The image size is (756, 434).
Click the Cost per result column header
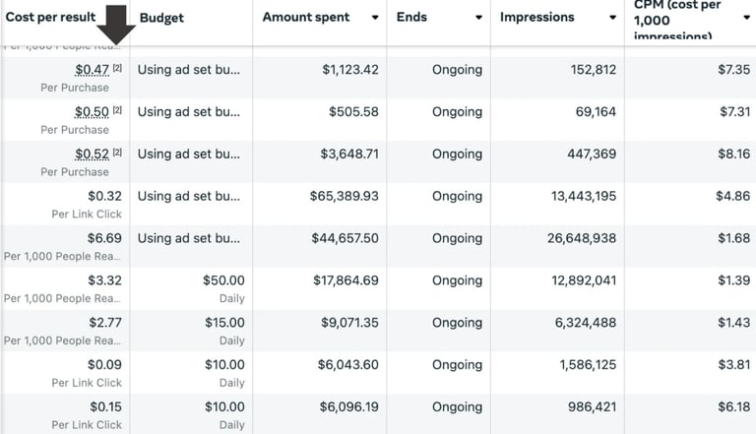coord(49,18)
